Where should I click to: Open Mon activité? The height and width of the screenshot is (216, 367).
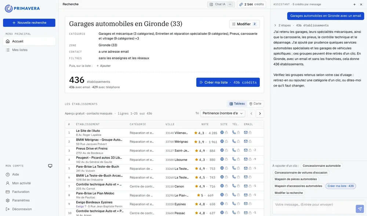point(21,183)
